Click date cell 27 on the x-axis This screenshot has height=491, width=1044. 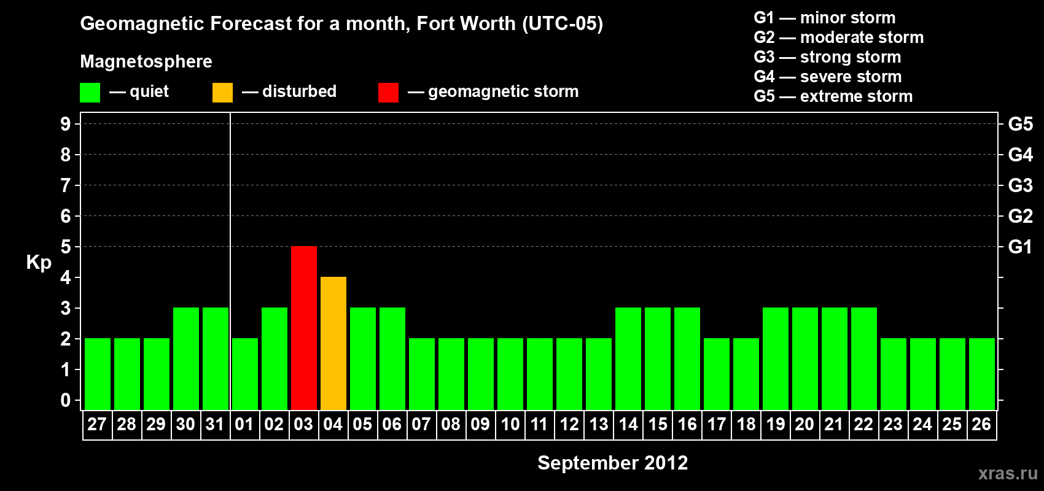coord(97,425)
